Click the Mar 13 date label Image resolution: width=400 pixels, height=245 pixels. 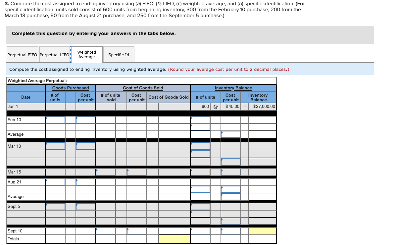14,146
